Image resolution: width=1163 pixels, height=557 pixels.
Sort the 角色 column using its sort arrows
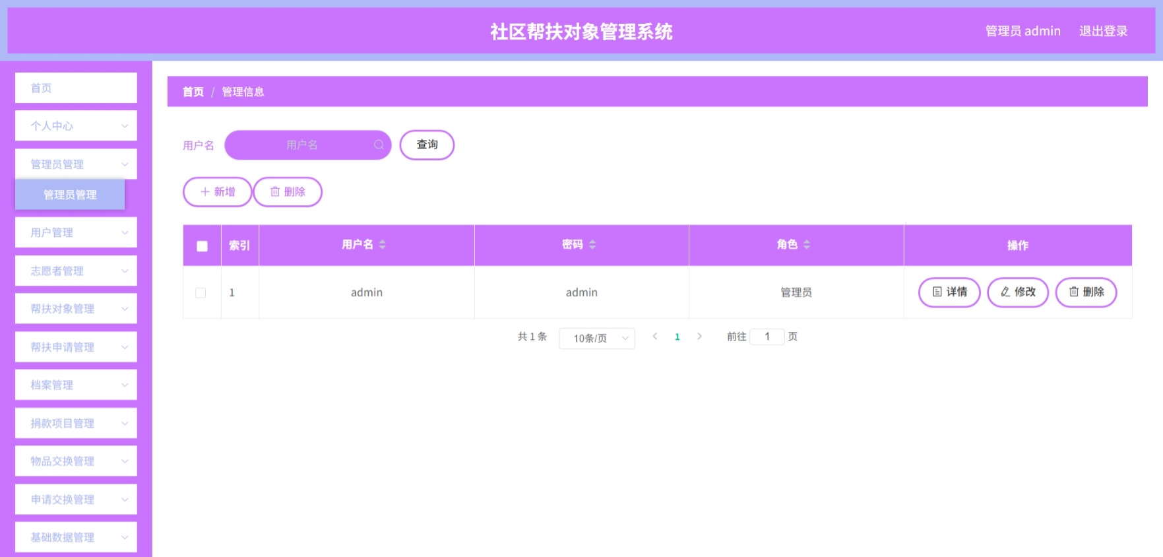[807, 245]
